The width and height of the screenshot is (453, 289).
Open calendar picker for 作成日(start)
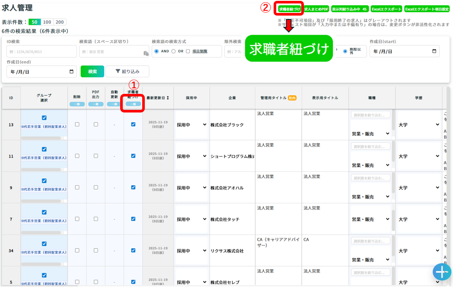(x=434, y=51)
